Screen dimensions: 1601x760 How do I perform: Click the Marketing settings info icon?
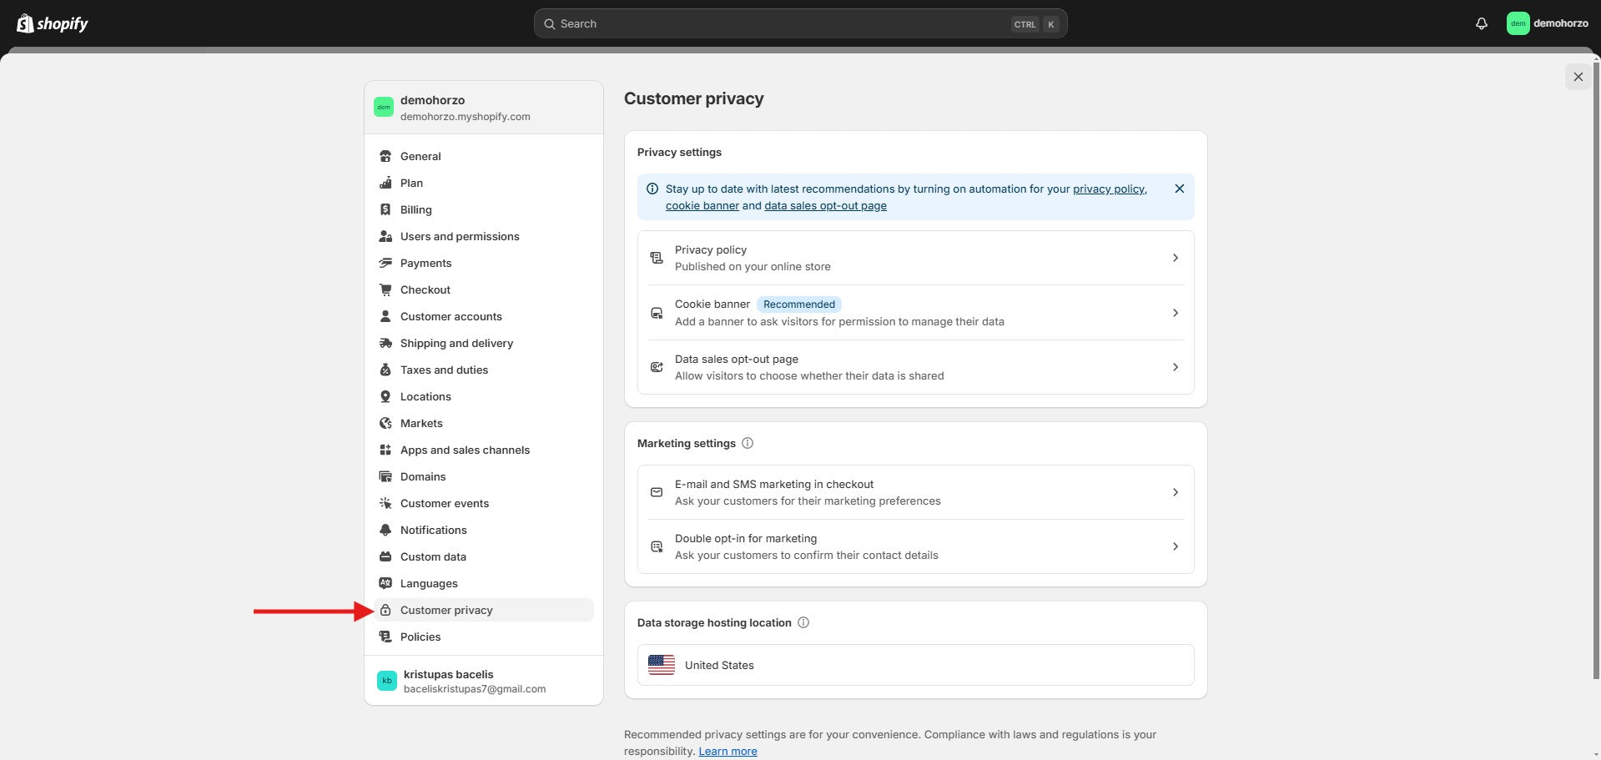pos(748,443)
